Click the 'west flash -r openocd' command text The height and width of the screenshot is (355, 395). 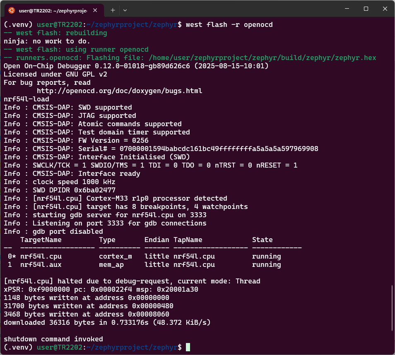[229, 25]
